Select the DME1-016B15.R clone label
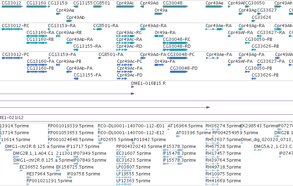Image resolution: width=293 pixels, height=186 pixels. coord(148,83)
